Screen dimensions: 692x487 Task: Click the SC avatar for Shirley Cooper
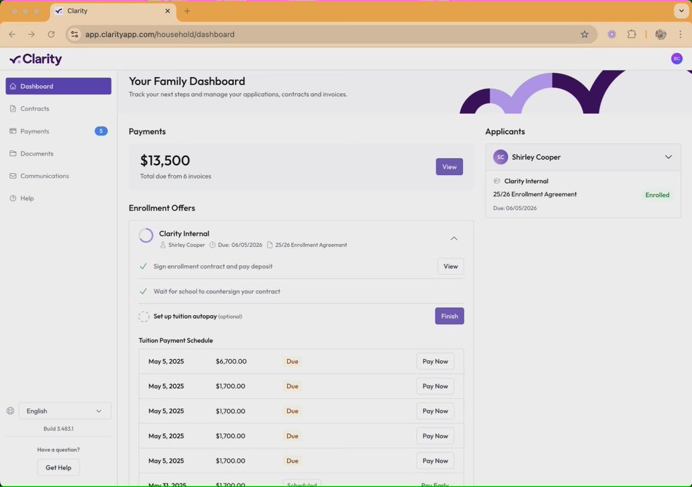[x=501, y=157]
